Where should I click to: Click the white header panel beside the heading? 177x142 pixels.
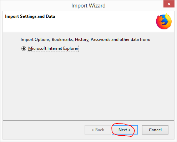105,21
